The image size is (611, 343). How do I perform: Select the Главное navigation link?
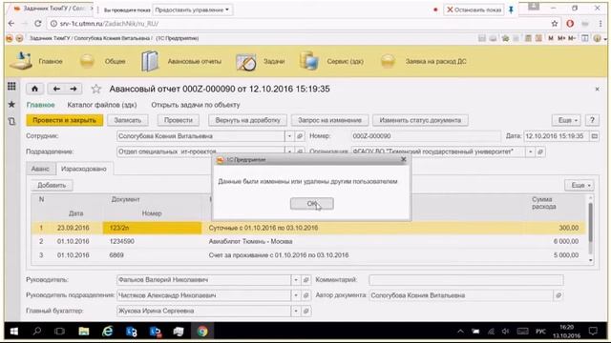[x=40, y=105]
